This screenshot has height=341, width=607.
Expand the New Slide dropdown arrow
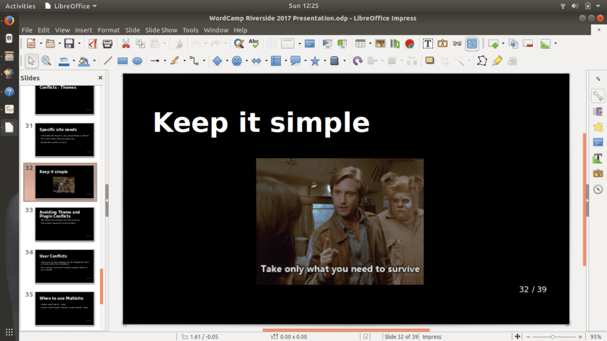click(x=503, y=43)
